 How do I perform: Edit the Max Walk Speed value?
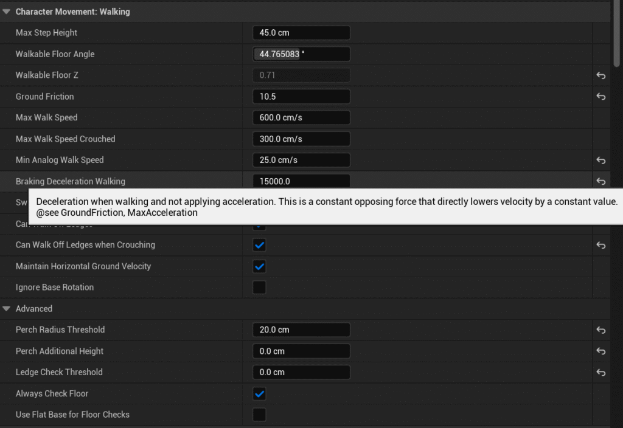point(301,118)
